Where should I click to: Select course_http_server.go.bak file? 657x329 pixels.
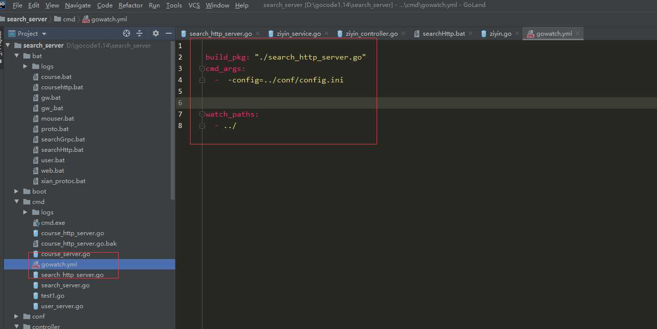(79, 244)
